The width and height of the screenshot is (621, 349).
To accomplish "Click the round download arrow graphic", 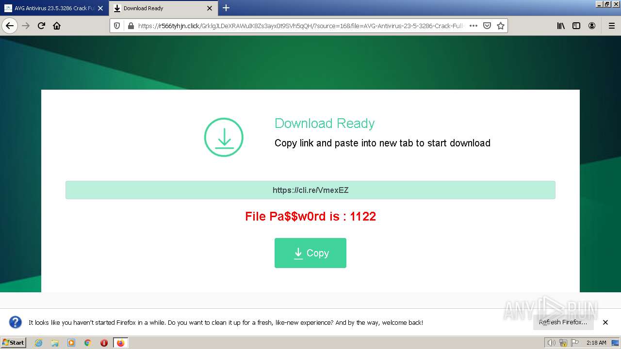I will pos(224,137).
